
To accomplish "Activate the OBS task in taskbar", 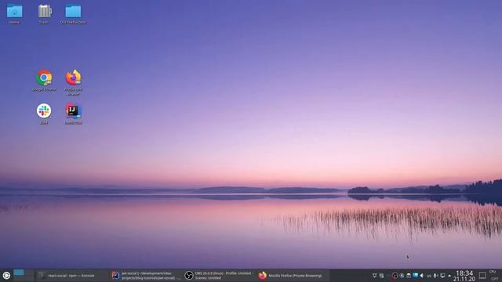I will pos(220,276).
